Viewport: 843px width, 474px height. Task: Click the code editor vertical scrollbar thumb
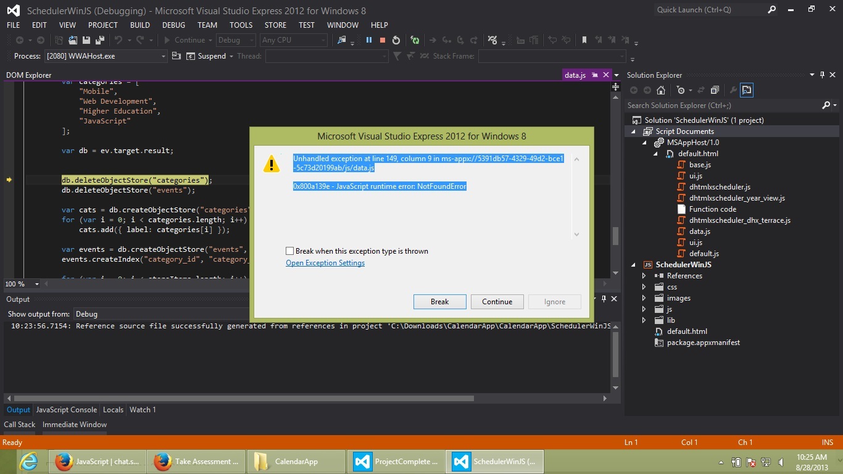pyautogui.click(x=615, y=236)
